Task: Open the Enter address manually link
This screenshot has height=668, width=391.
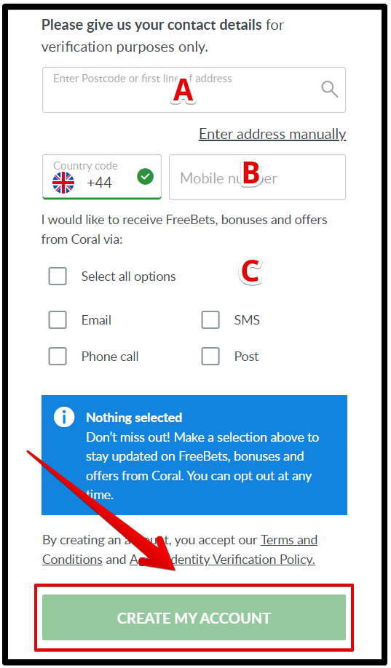Action: pos(272,134)
